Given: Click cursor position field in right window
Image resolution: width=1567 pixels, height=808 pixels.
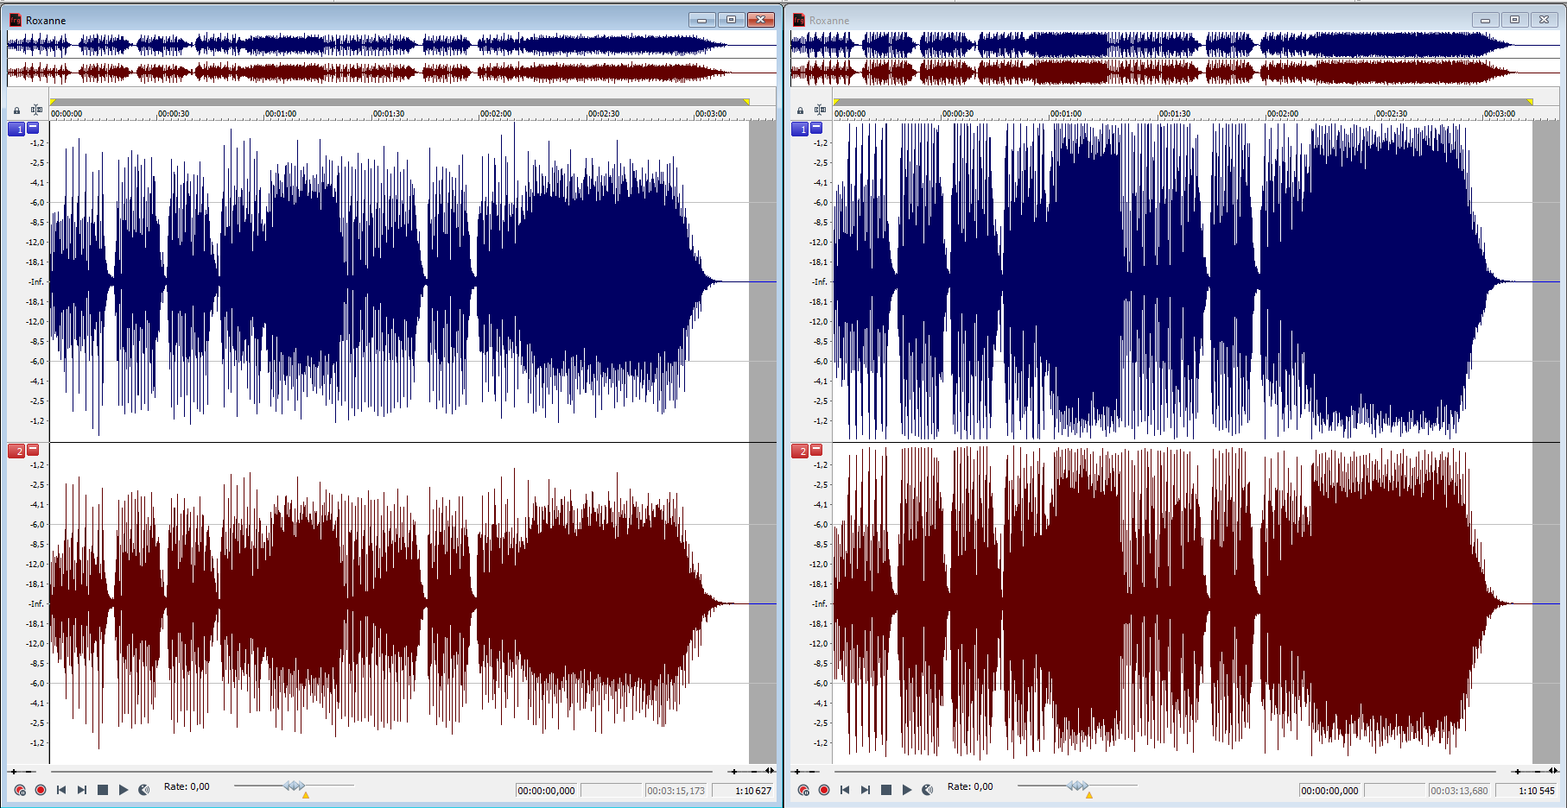Looking at the screenshot, I should pyautogui.click(x=1330, y=791).
